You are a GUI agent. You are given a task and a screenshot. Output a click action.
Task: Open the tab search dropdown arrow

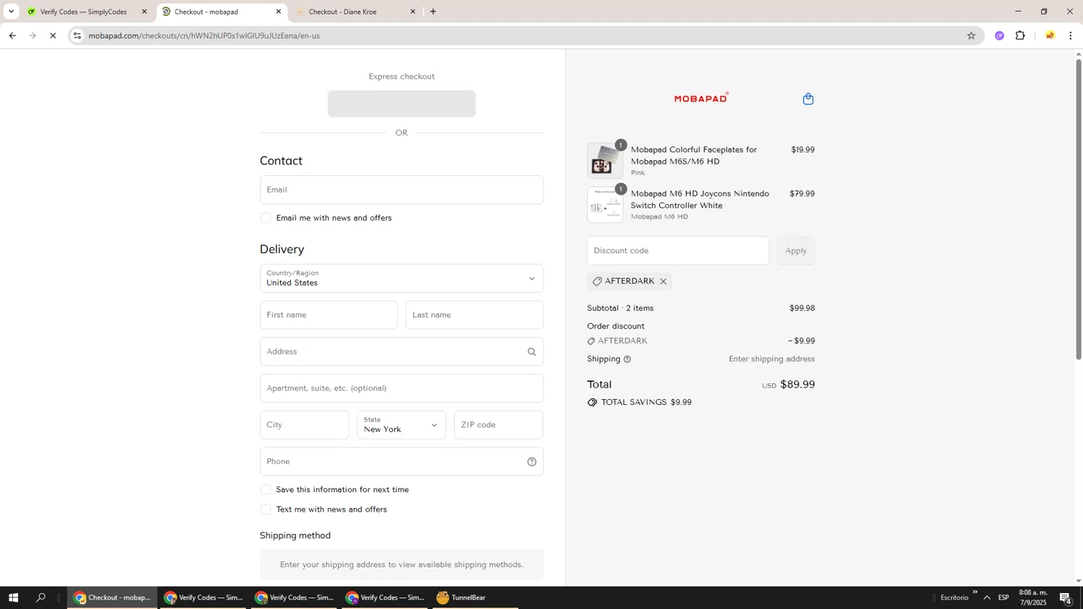click(x=11, y=12)
